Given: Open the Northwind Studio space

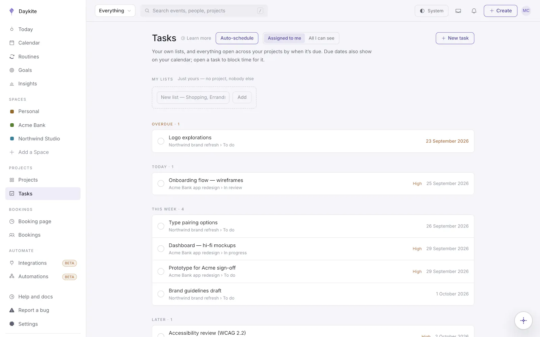Looking at the screenshot, I should click(x=43, y=139).
